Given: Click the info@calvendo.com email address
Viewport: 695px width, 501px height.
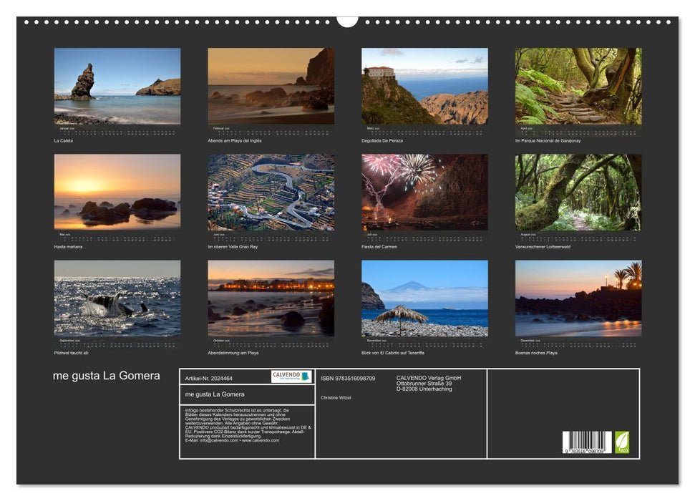Looking at the screenshot, I should point(220,441).
